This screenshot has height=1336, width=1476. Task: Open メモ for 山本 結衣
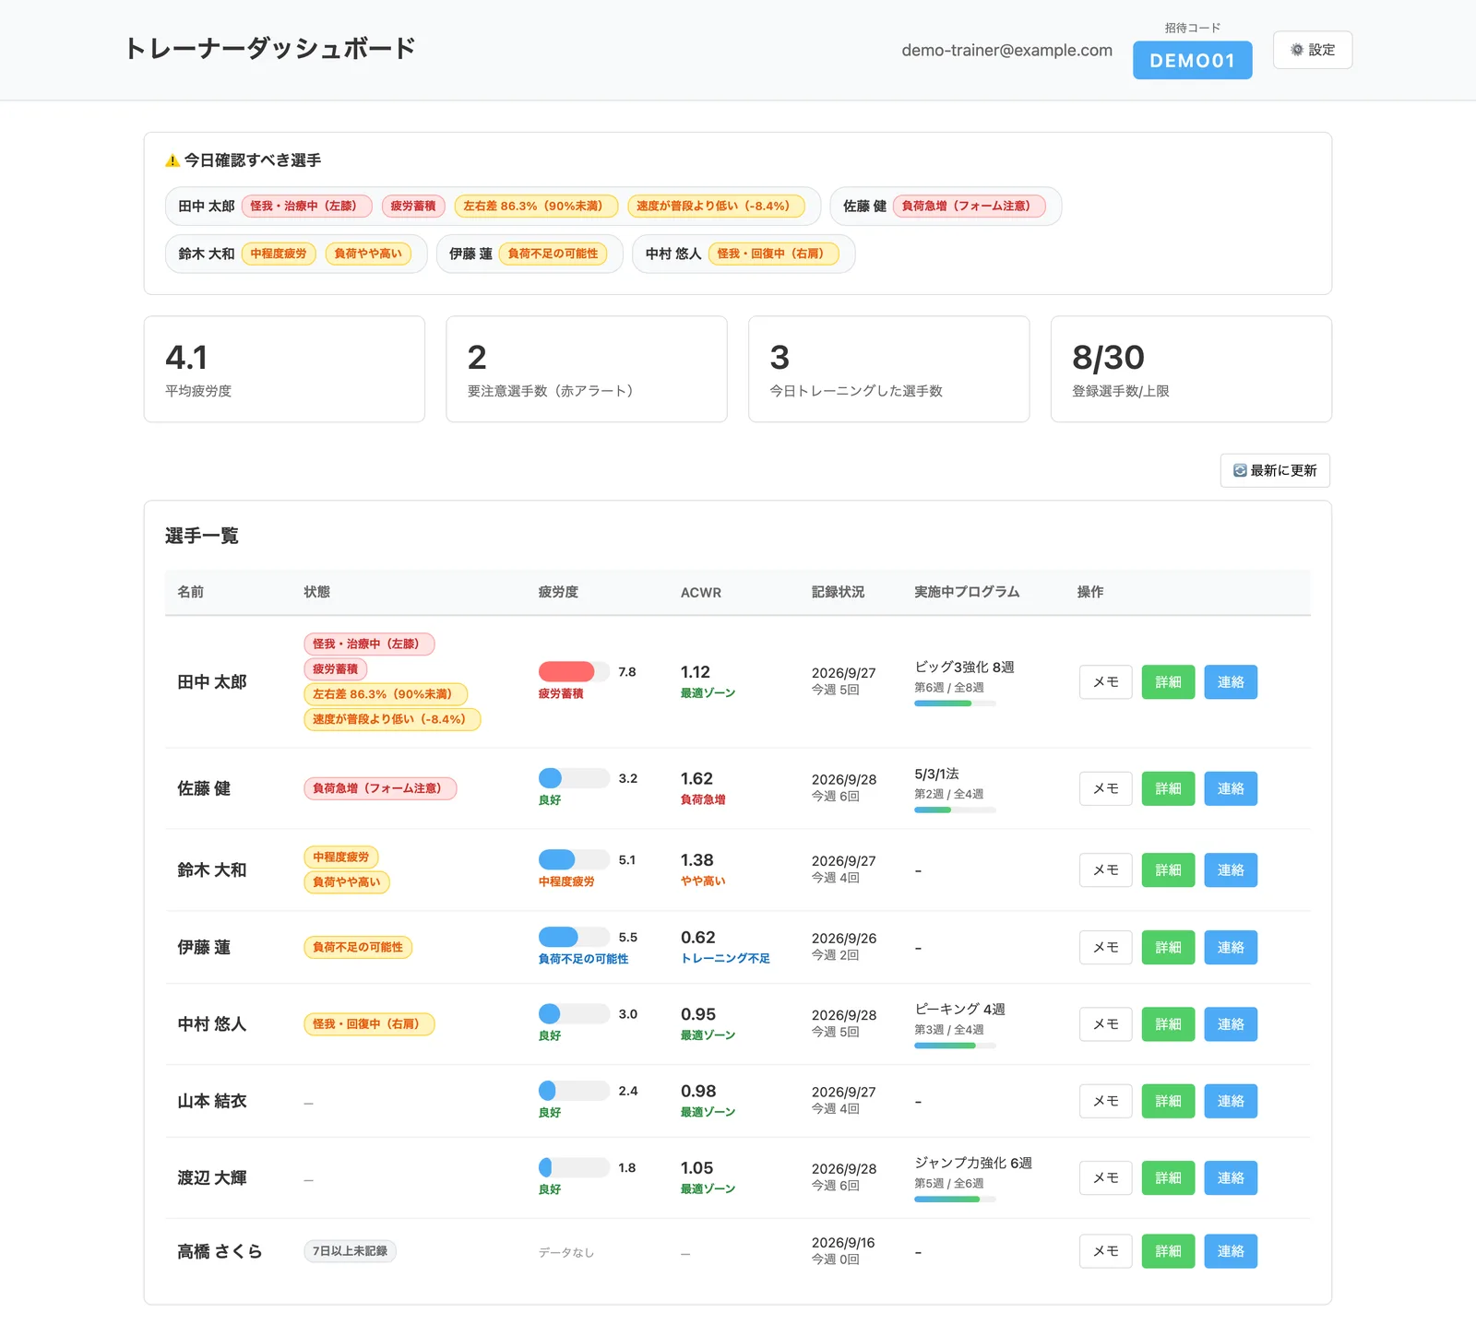(1105, 1101)
